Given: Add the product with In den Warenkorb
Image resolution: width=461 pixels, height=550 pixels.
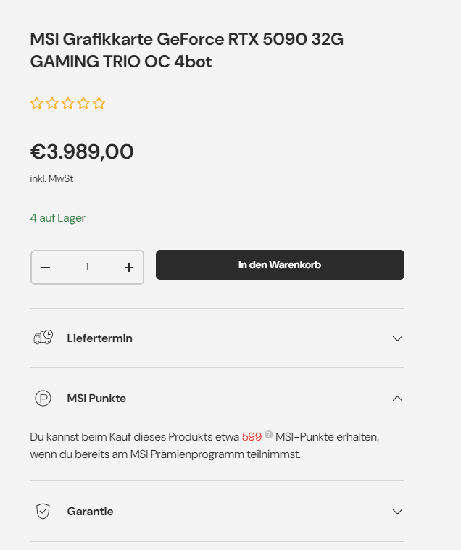Looking at the screenshot, I should pyautogui.click(x=280, y=264).
